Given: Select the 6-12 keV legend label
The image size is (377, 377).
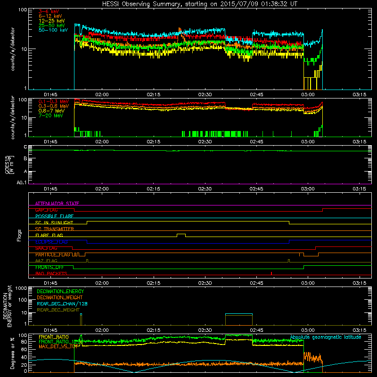Looking at the screenshot, I should pos(50,16).
